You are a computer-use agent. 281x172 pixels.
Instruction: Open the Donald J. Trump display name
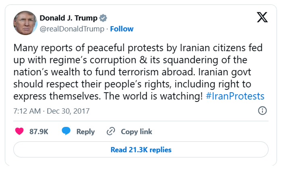pyautogui.click(x=68, y=18)
